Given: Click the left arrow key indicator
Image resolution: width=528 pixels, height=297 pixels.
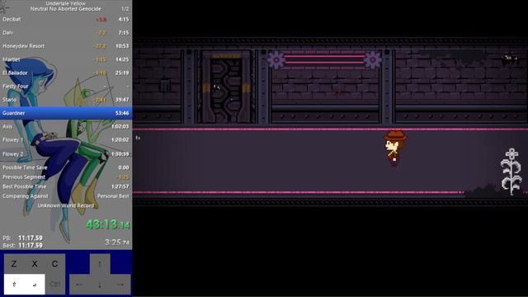Looking at the screenshot, I should coord(79,285).
